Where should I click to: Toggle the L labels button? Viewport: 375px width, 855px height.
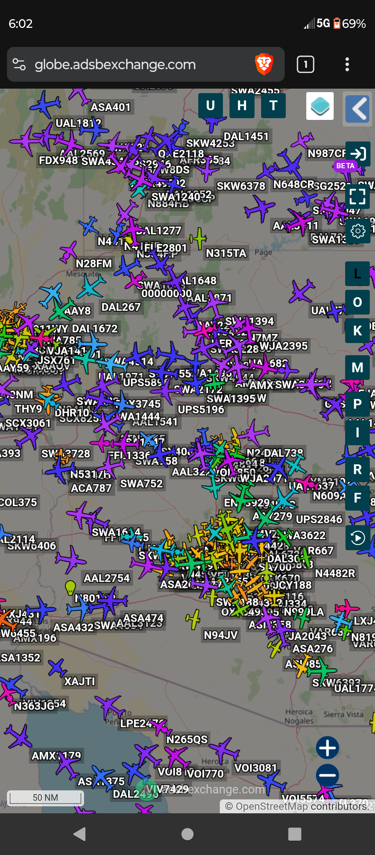pos(358,274)
